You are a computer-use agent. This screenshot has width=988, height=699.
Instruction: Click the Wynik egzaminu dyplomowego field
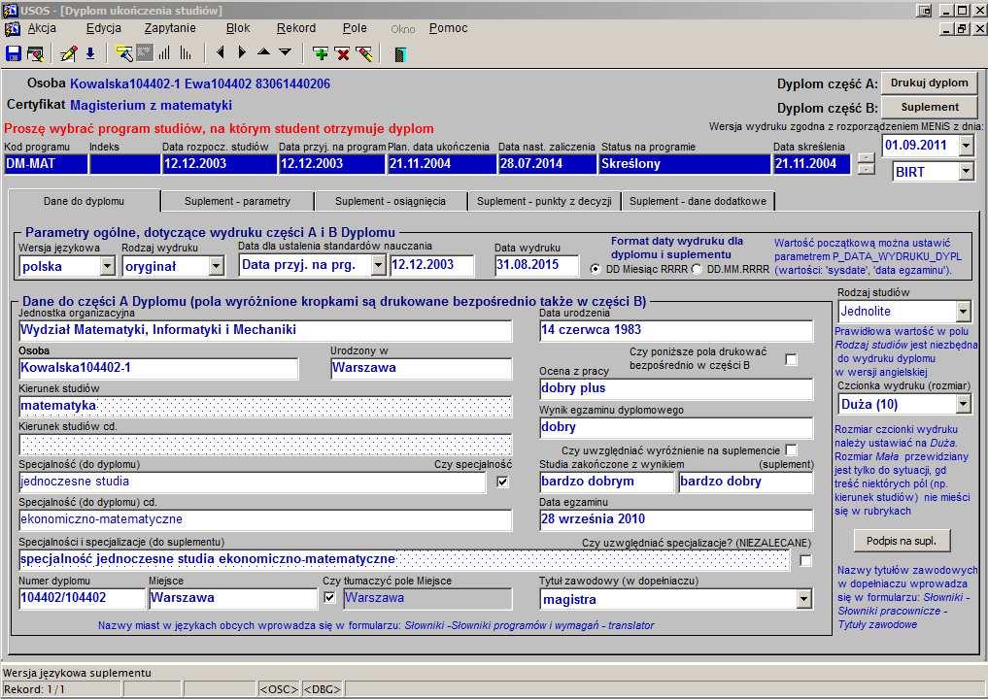pyautogui.click(x=676, y=427)
